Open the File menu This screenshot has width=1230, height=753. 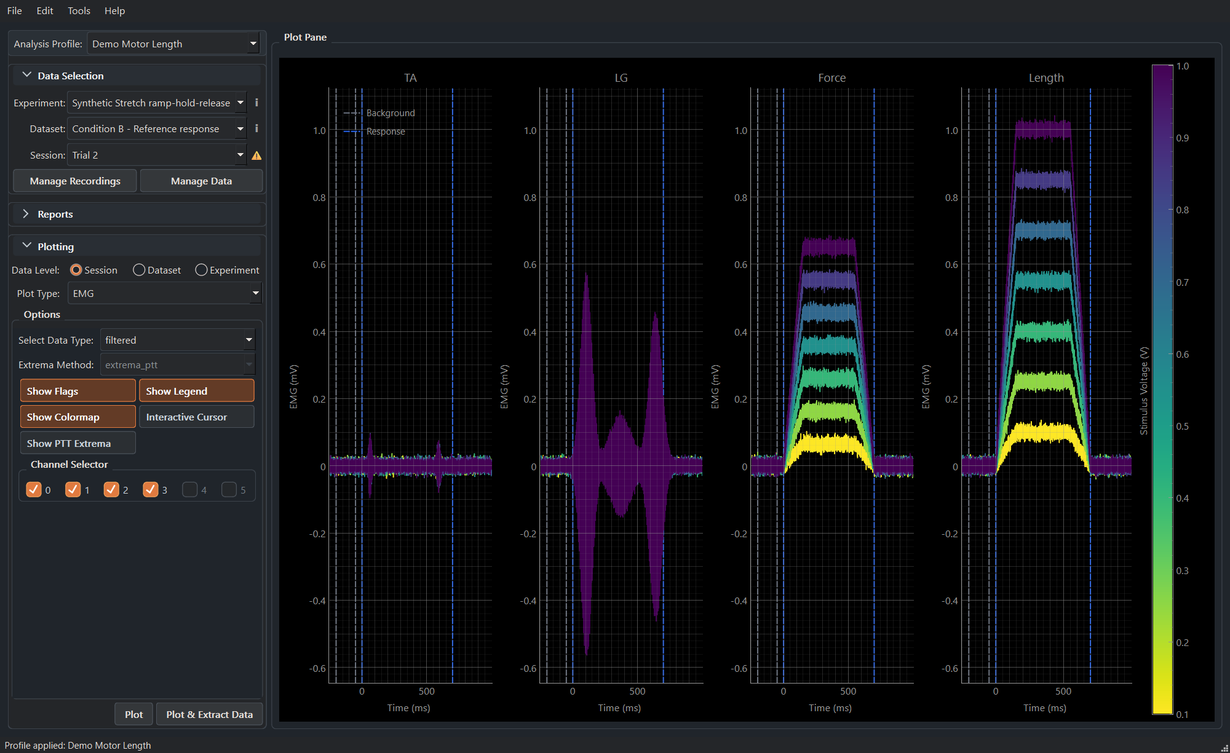[15, 10]
